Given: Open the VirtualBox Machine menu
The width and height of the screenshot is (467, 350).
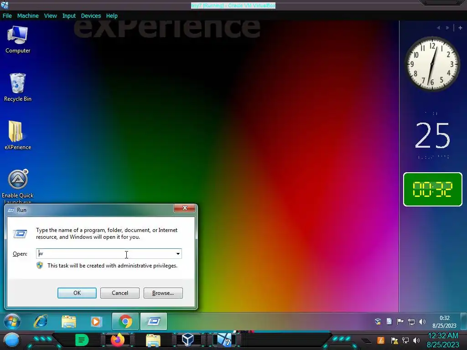Looking at the screenshot, I should point(28,16).
